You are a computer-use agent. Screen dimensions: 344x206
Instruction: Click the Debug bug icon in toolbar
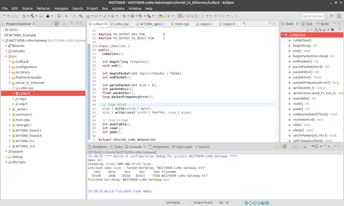click(124, 16)
